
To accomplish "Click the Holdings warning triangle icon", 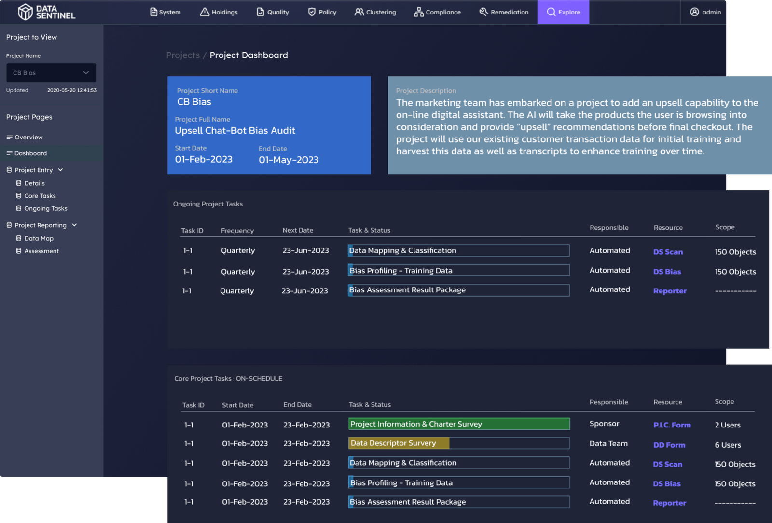I will 204,12.
